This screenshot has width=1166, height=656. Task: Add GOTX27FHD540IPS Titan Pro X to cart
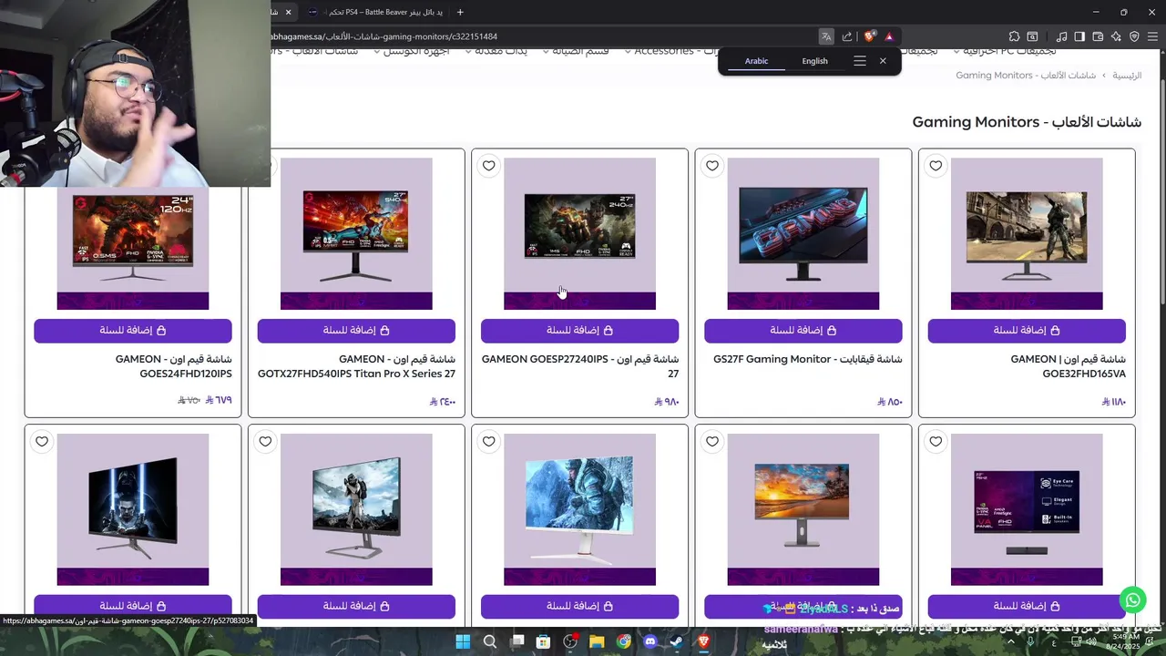[356, 330]
